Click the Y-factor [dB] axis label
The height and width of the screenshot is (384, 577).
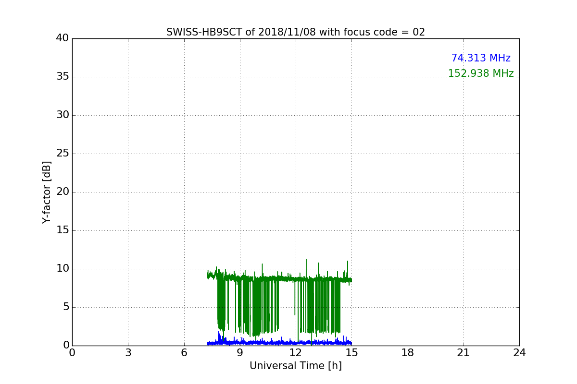coord(47,192)
